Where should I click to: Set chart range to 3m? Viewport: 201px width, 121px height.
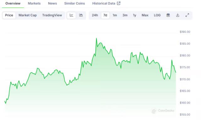click(125, 15)
